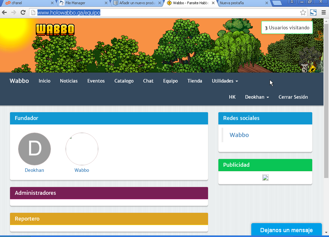The image size is (329, 237).
Task: Open the Dejanos un mensaje chat
Action: pos(286,230)
